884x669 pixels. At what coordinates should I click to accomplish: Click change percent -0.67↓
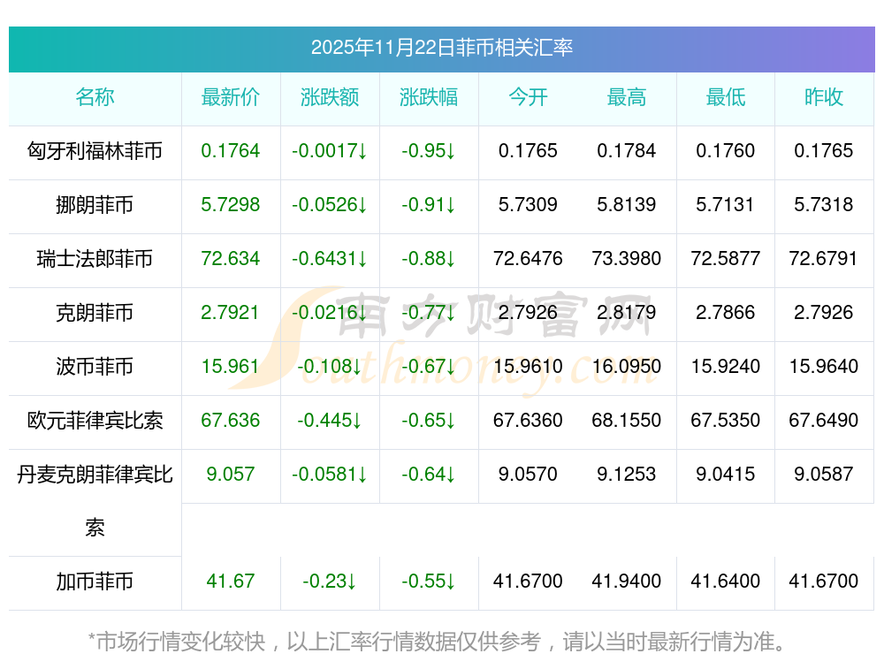point(429,366)
